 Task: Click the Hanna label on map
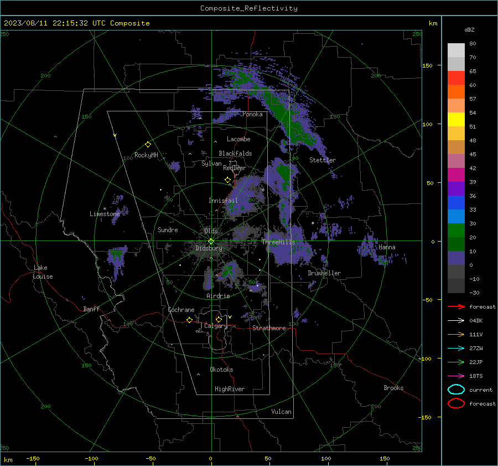[x=387, y=247]
